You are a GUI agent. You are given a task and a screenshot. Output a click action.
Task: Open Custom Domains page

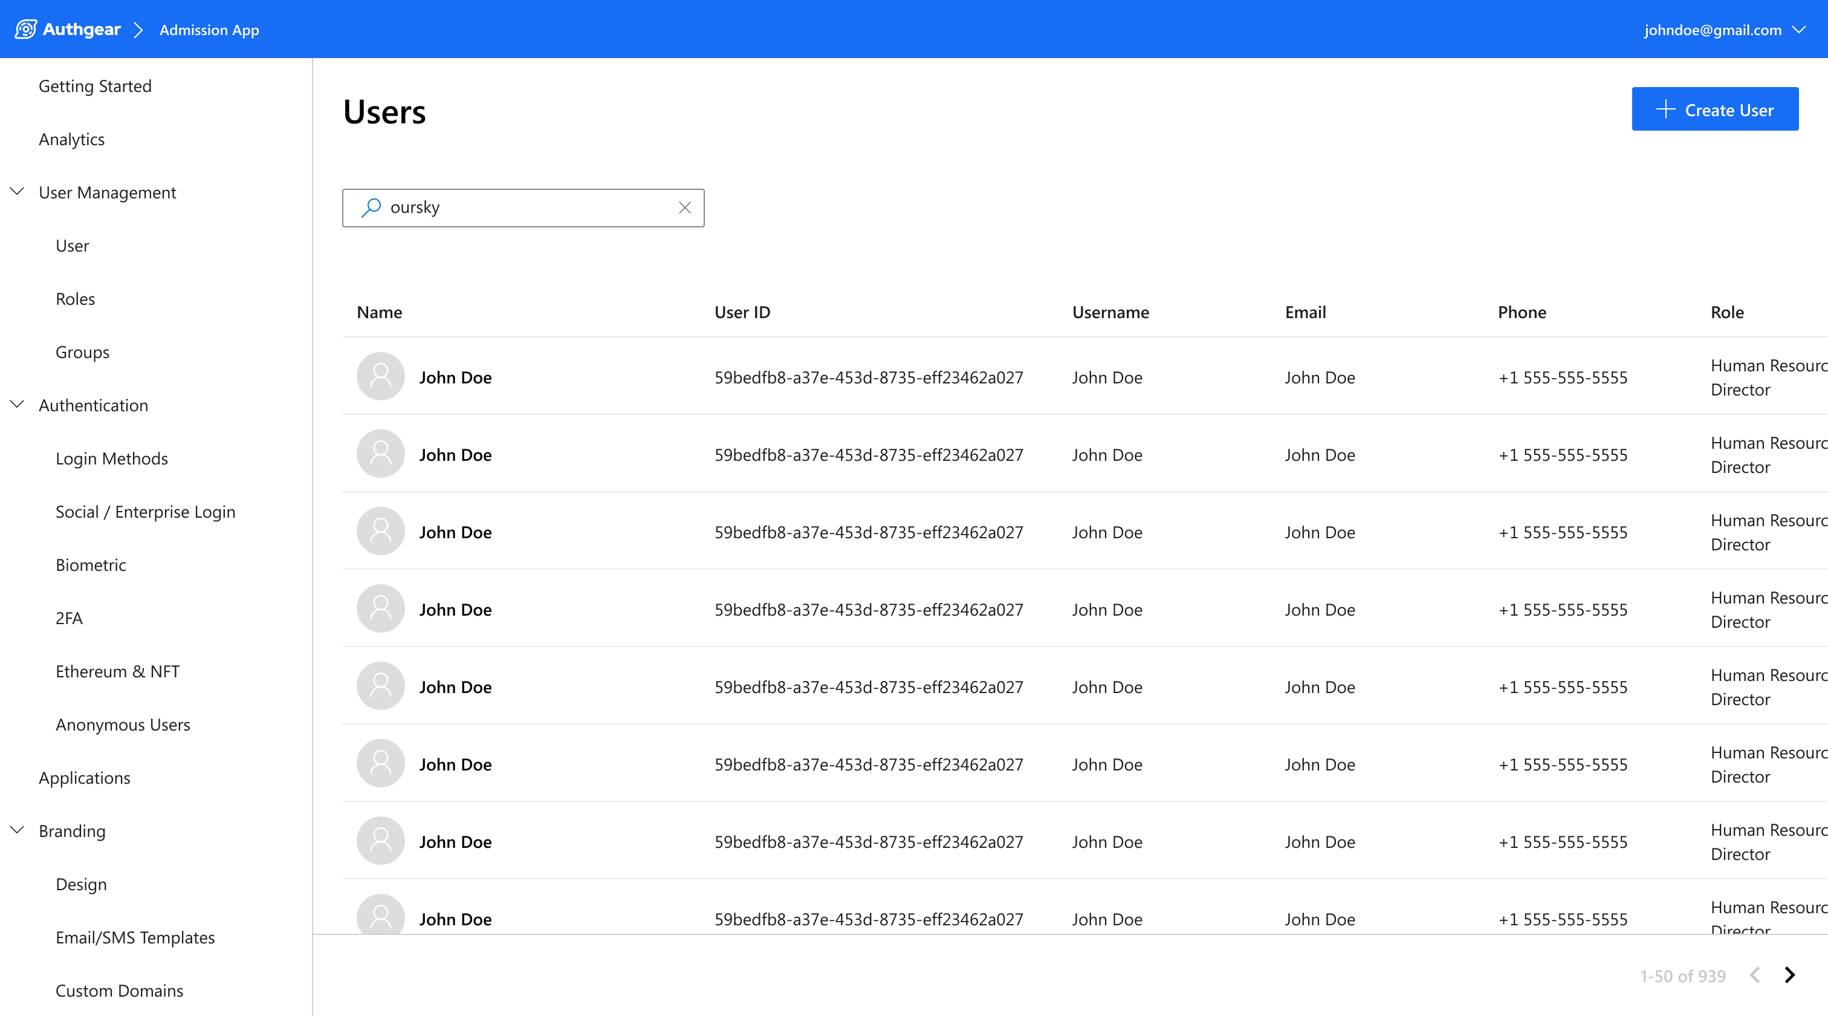pyautogui.click(x=119, y=991)
